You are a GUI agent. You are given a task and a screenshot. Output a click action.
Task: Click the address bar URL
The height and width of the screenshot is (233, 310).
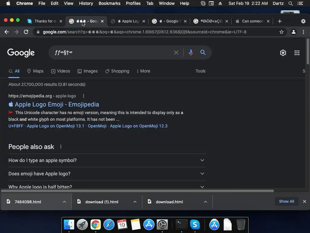point(144,32)
